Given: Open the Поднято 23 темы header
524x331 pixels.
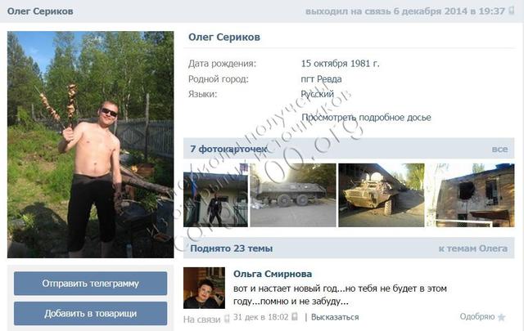Looking at the screenshot, I should [231, 248].
